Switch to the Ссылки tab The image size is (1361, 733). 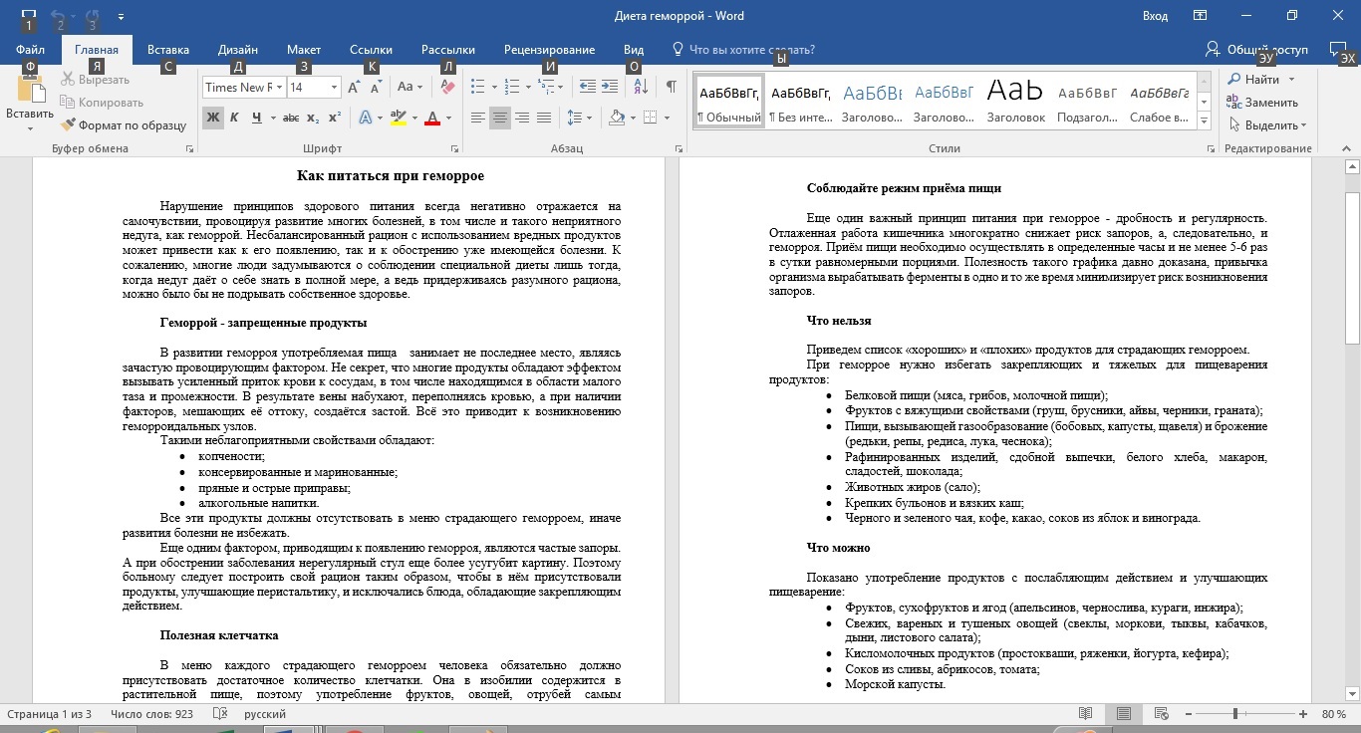(371, 50)
